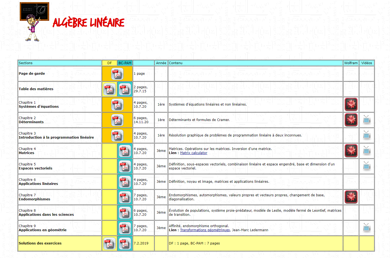Watch video for Chapitre 9 géométrie

tap(367, 228)
